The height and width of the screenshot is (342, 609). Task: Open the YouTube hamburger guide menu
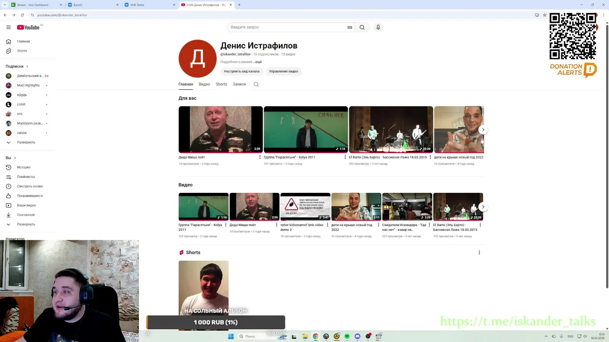9,28
